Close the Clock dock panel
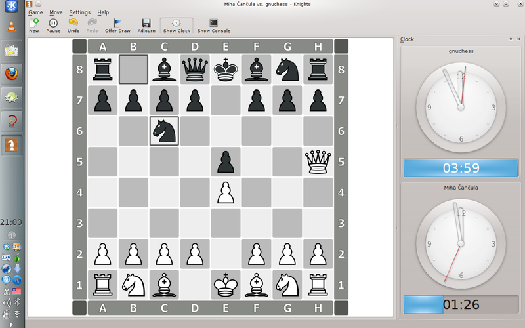 coord(518,39)
